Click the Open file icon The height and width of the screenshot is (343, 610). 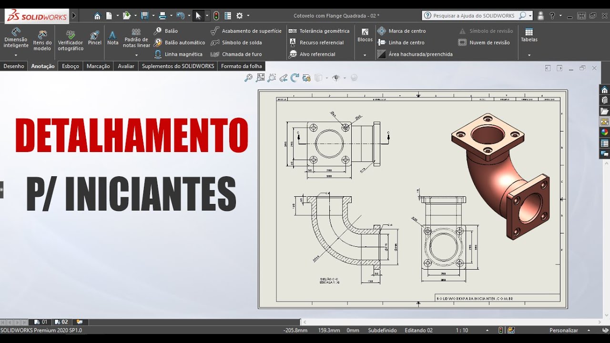pos(126,16)
